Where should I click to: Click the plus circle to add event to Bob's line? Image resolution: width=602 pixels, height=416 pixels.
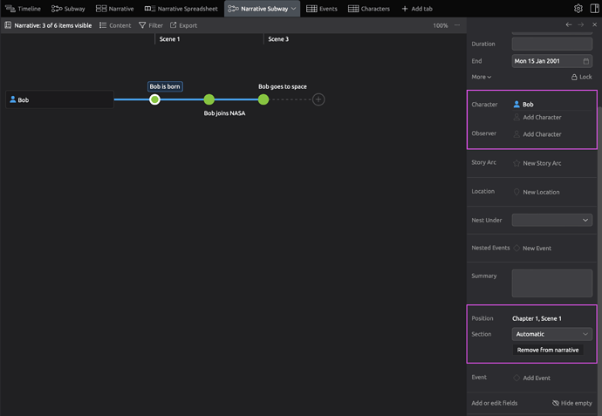tap(318, 99)
